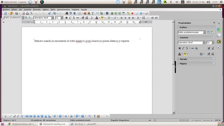Click Español (Argentina) language in status bar
Screen dimensions: 224x126
120,120
